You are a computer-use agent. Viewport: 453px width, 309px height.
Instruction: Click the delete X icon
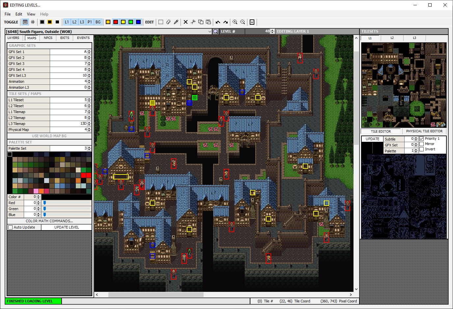point(185,22)
